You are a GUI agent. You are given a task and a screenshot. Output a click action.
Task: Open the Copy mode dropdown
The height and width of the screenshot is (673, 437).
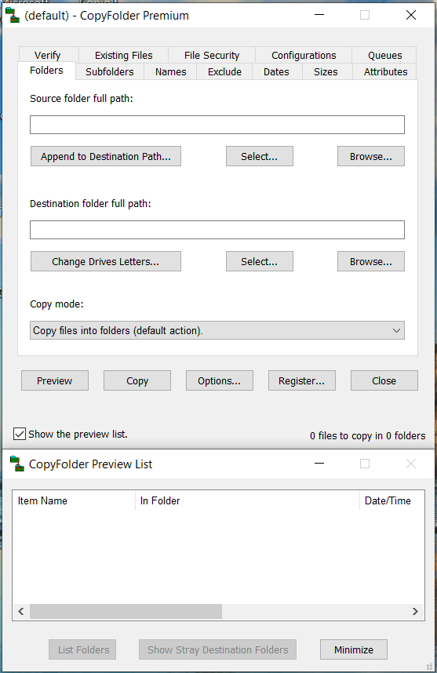tap(217, 330)
